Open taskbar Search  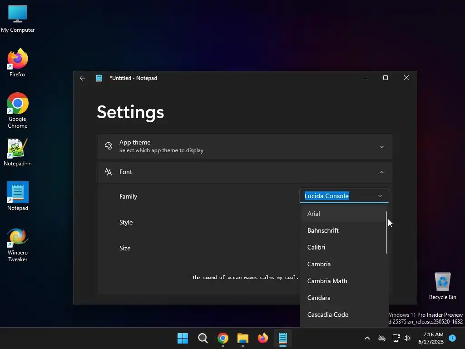pos(203,338)
